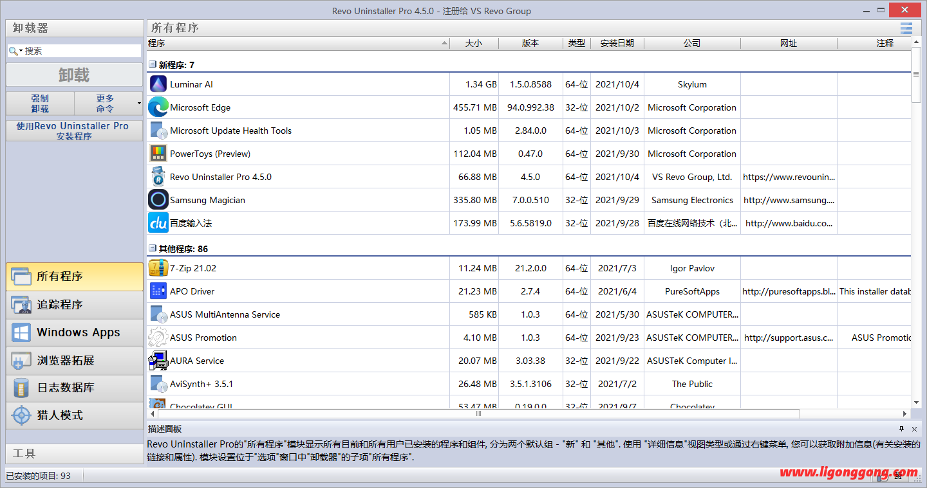Click the AviSynth+ version 3.5.1.3106
Image resolution: width=927 pixels, height=488 pixels.
coord(530,384)
